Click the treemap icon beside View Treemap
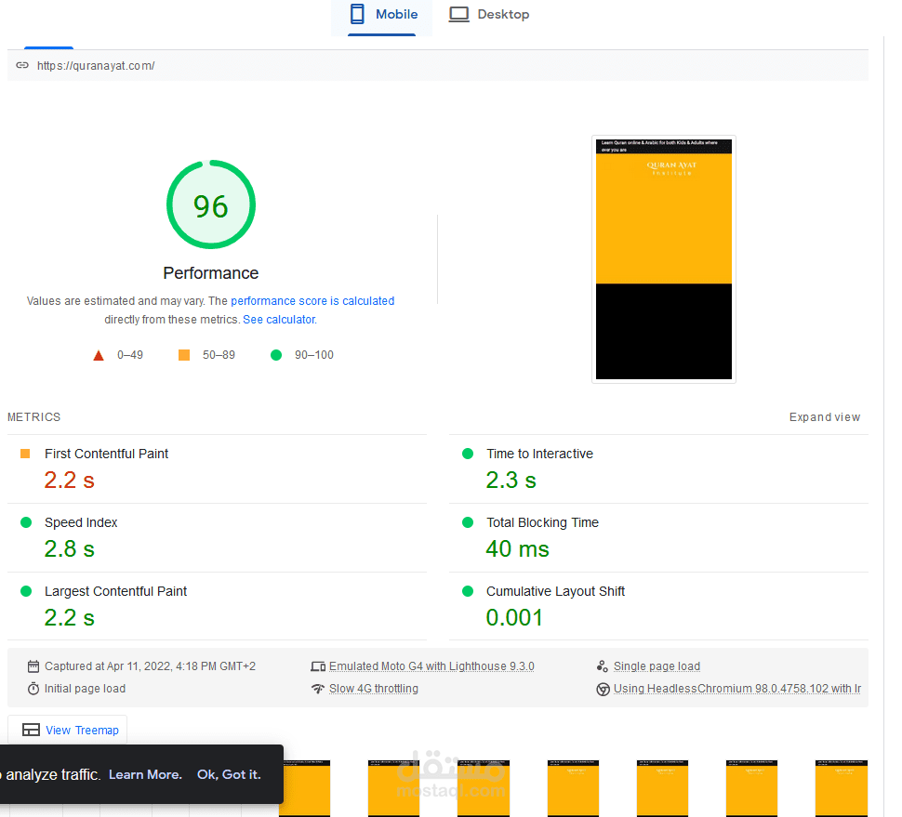The image size is (902, 817). [31, 730]
